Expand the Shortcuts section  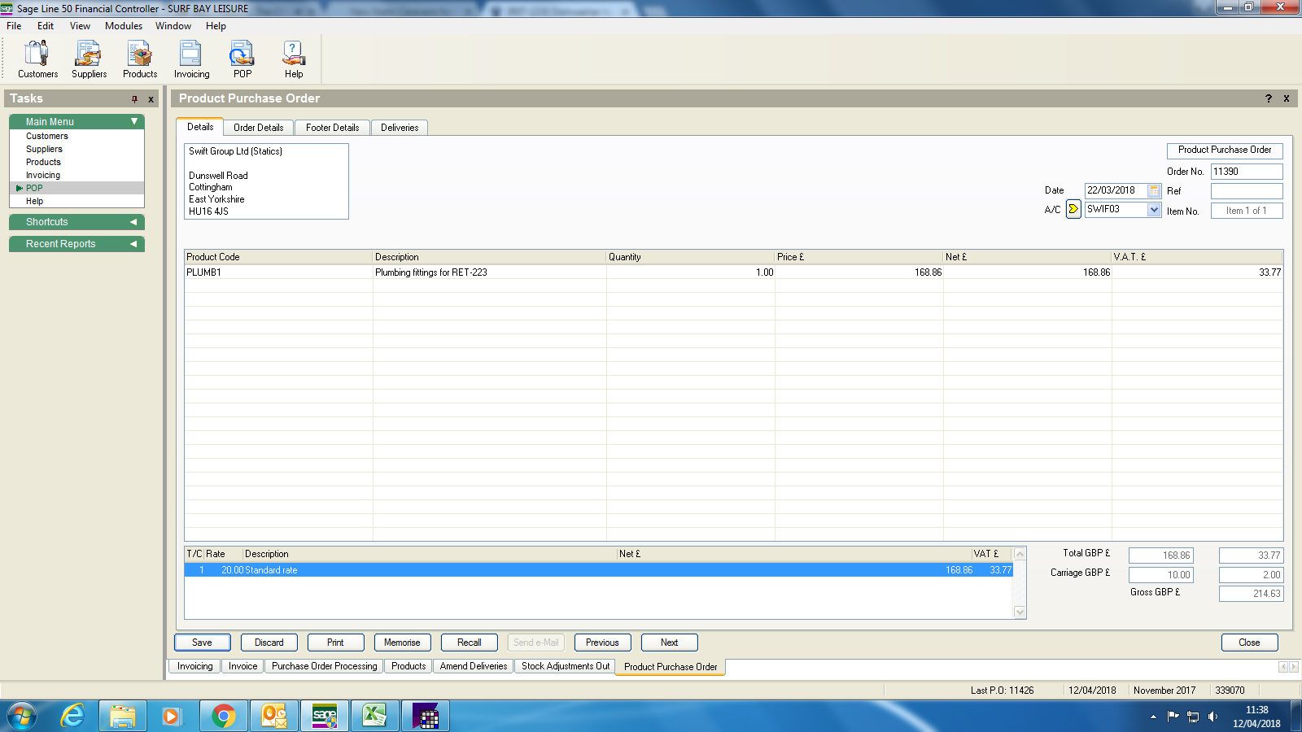[133, 222]
